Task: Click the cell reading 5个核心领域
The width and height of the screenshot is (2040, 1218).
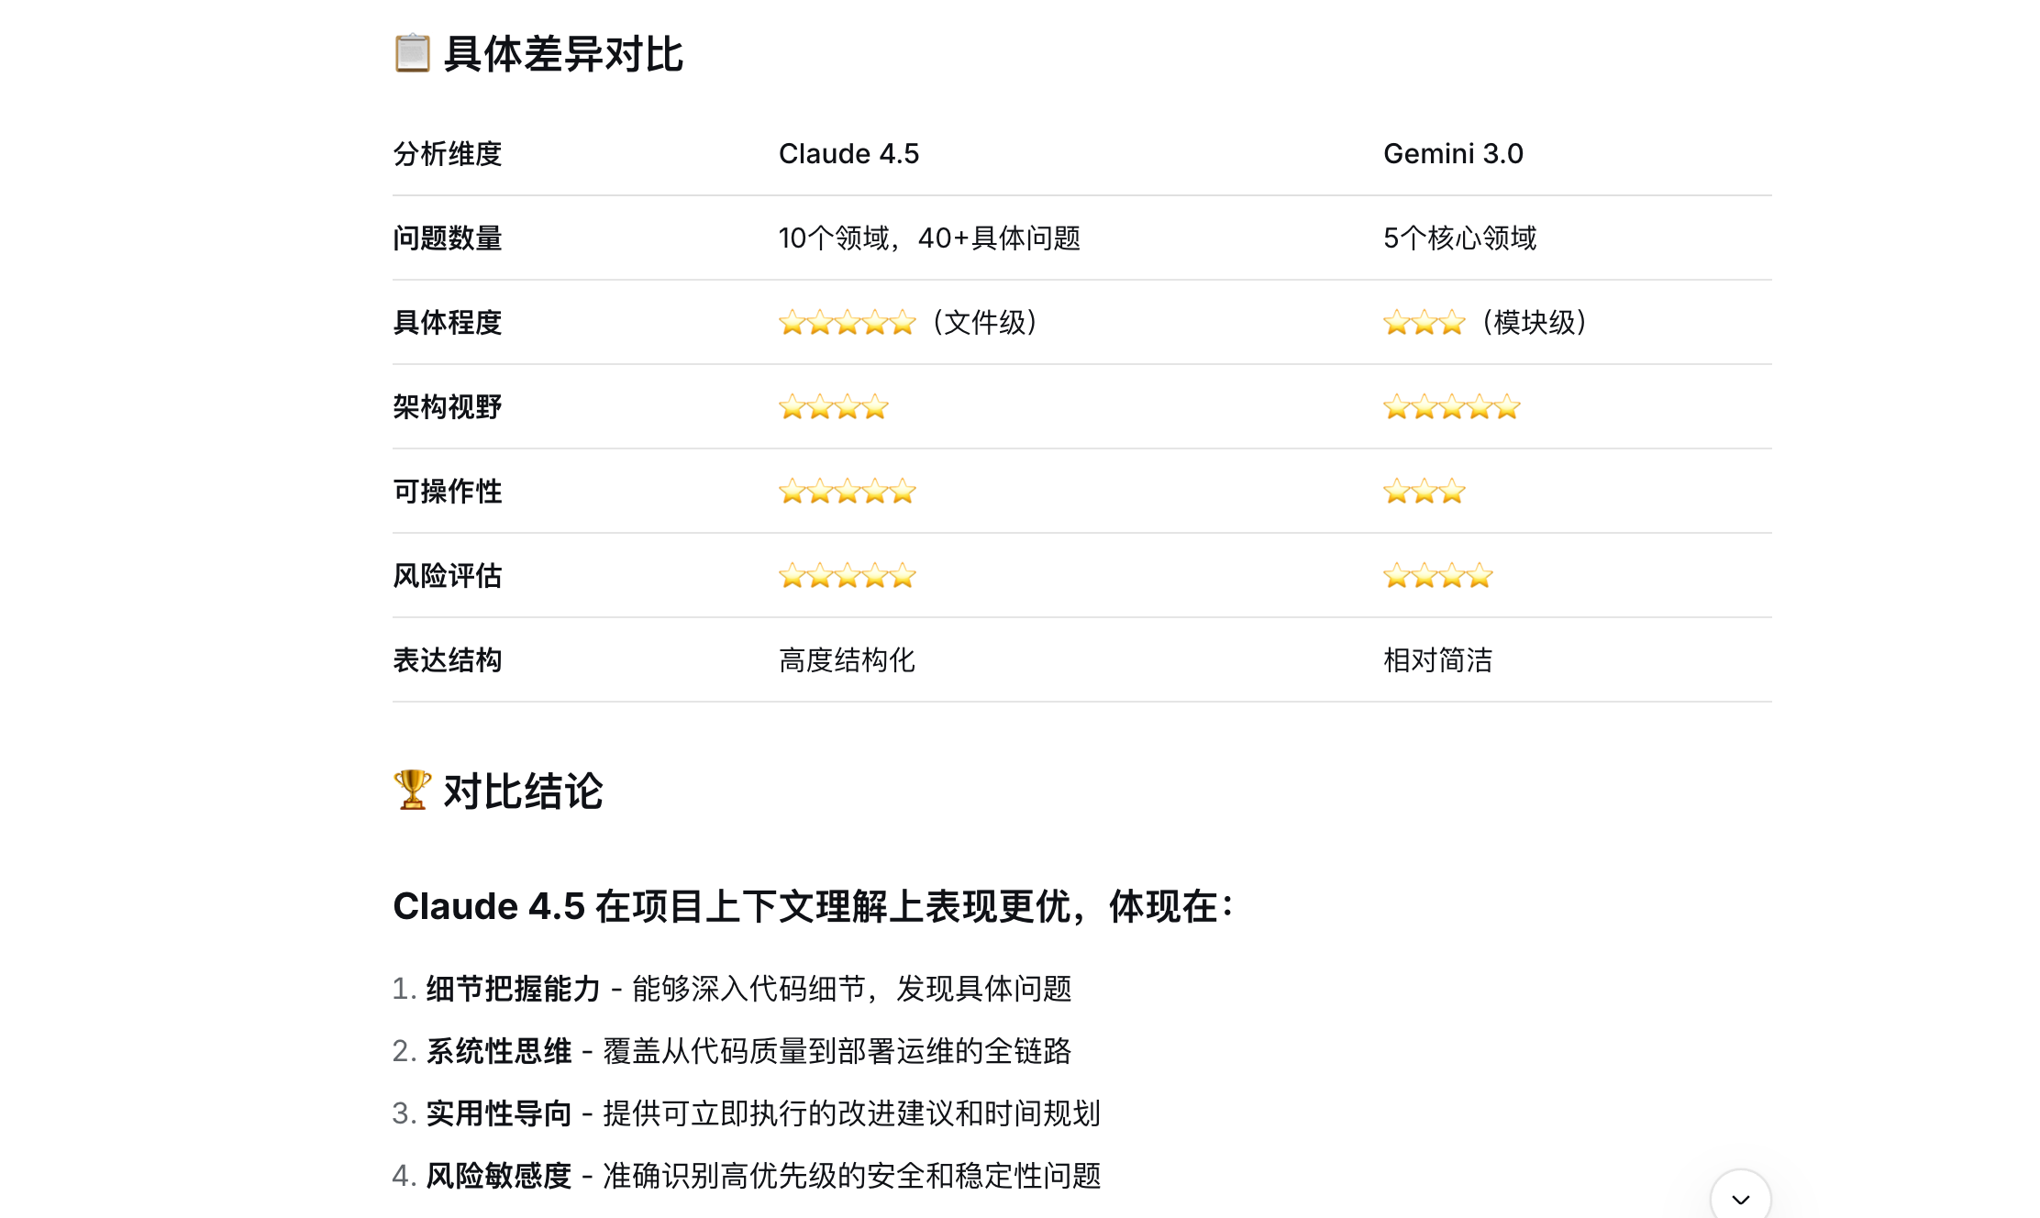Action: click(1459, 238)
